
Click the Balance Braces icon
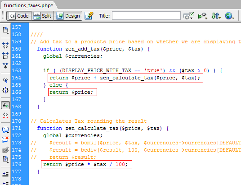coord(5,90)
